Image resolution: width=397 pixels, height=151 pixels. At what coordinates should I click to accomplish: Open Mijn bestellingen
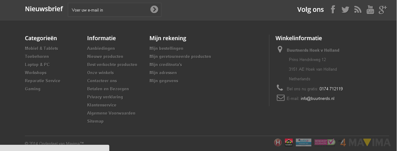[x=166, y=48]
